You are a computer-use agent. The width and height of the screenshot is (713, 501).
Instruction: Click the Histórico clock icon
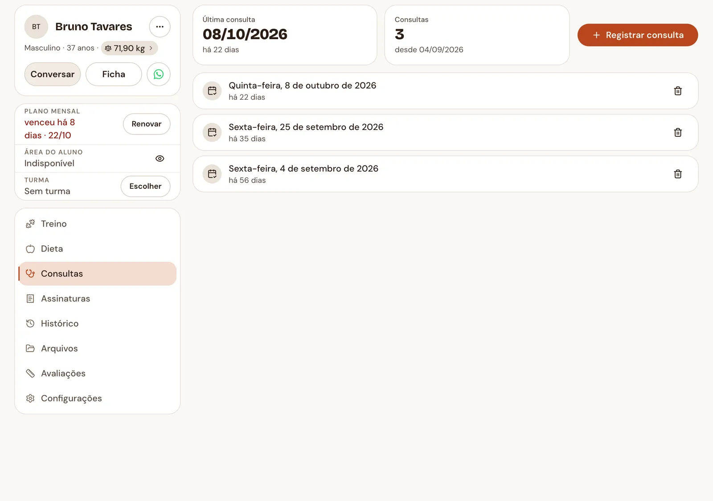point(30,323)
